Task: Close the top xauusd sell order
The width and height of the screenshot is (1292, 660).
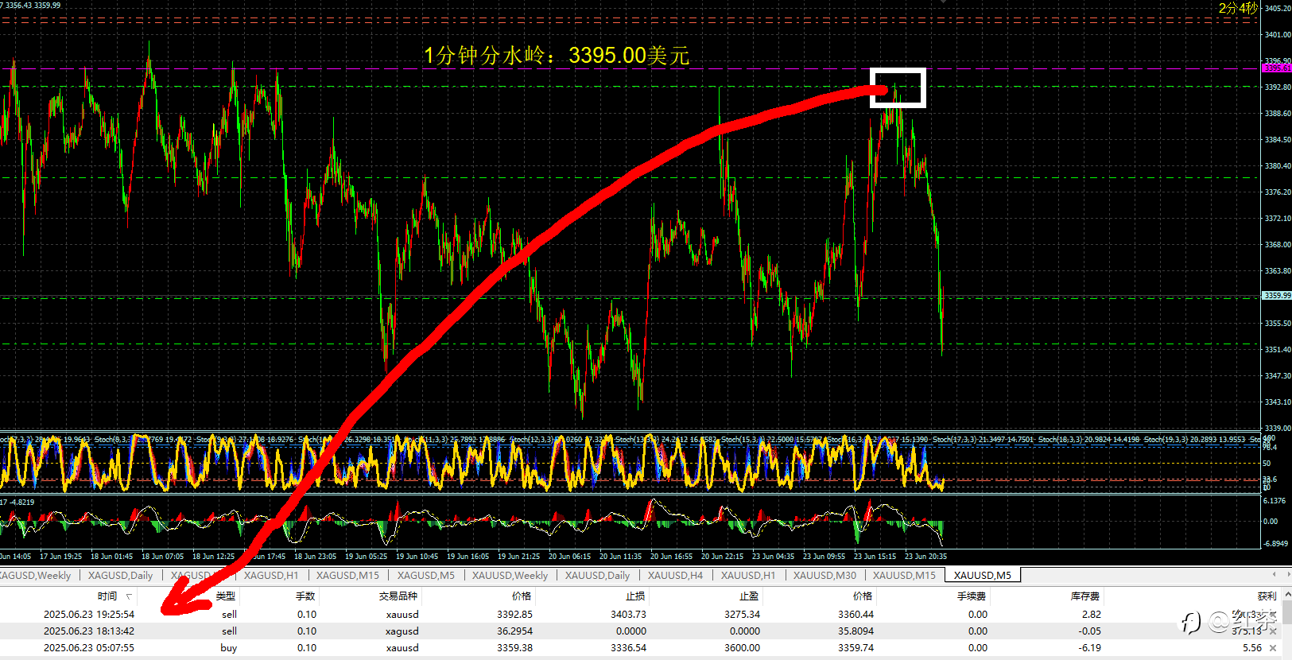Action: tap(1272, 615)
